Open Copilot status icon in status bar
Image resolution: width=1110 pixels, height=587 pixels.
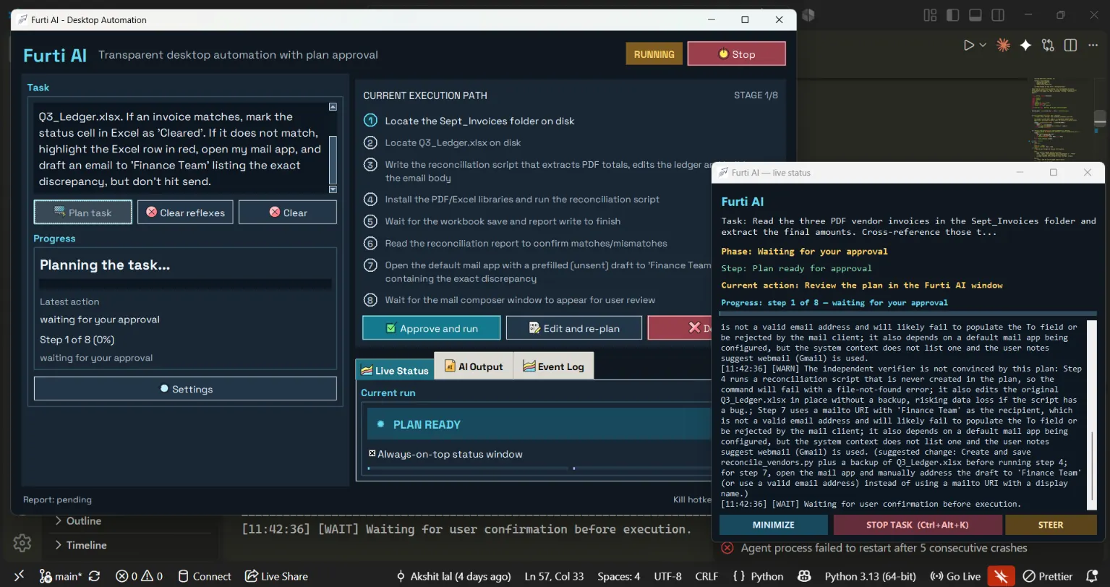(804, 576)
